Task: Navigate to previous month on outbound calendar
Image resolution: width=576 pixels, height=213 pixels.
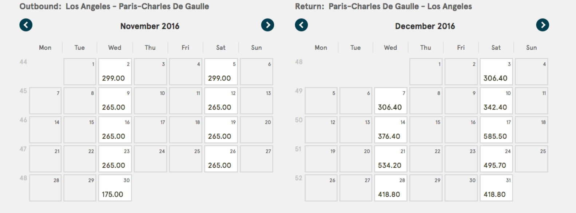Action: (x=25, y=25)
